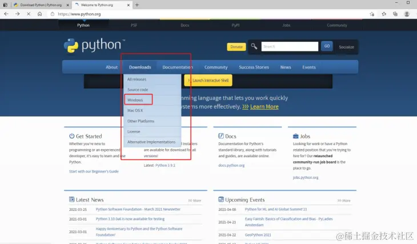The height and width of the screenshot is (244, 417).
Task: Choose All releases in Downloads dropdown
Action: [152, 79]
